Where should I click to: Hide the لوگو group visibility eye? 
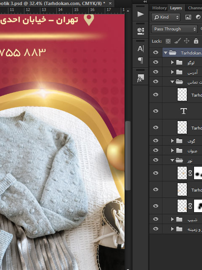click(156, 62)
